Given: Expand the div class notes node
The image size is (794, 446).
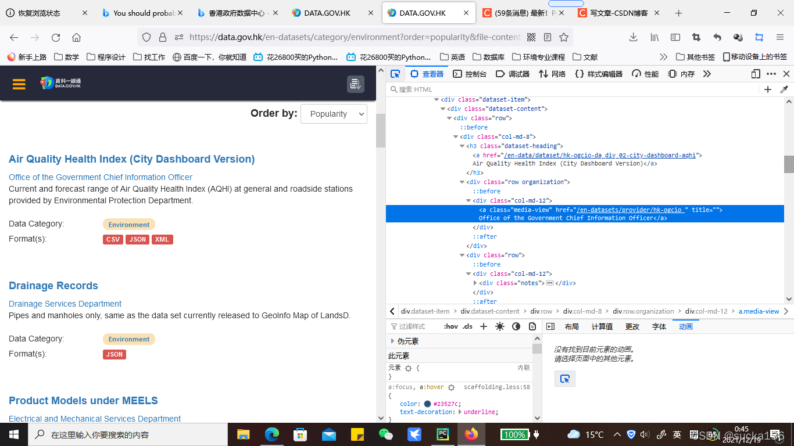Looking at the screenshot, I should (x=475, y=283).
